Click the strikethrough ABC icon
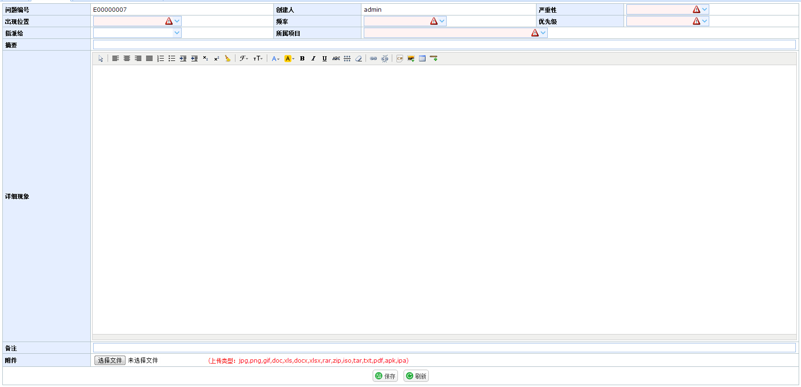This screenshot has height=387, width=801. 336,59
